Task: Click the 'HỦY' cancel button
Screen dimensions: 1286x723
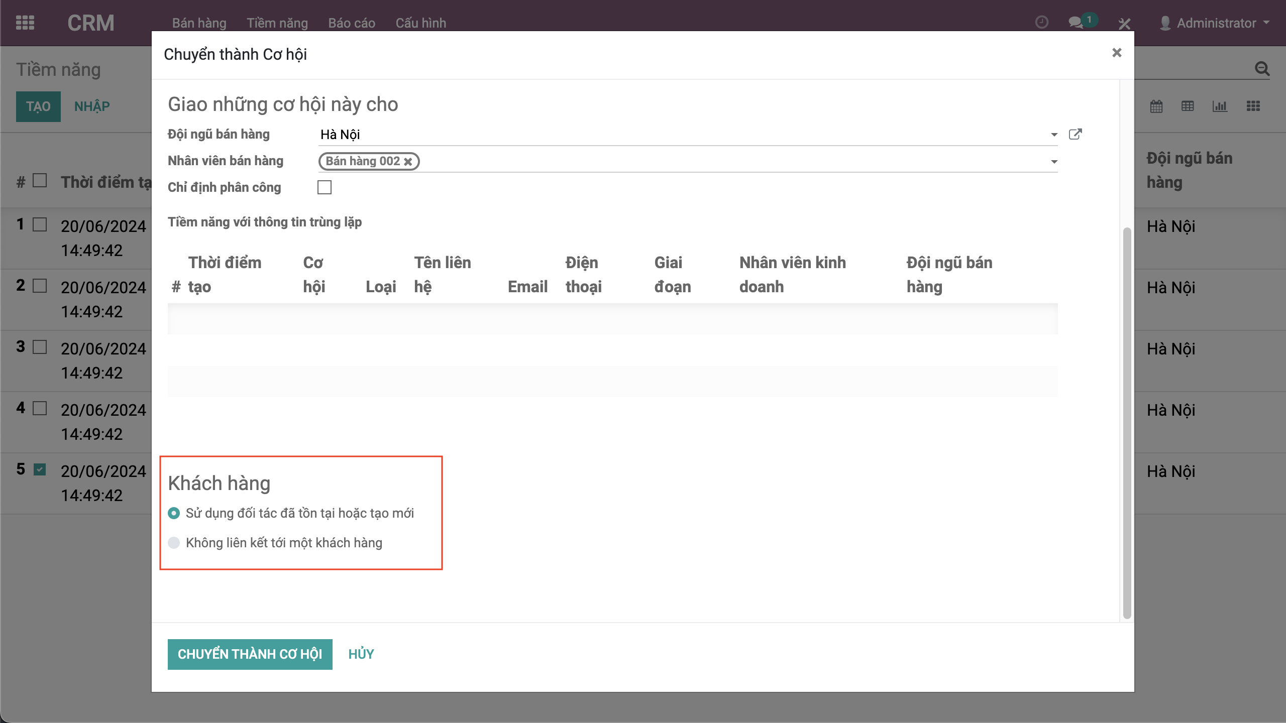Action: (361, 654)
